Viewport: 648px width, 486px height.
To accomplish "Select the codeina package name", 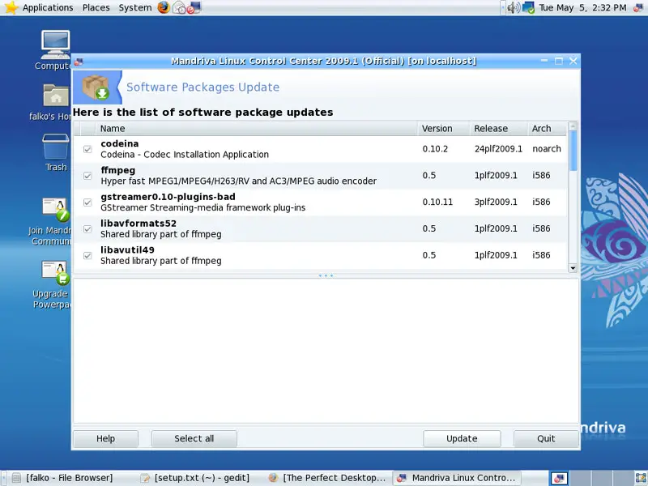I will [120, 143].
